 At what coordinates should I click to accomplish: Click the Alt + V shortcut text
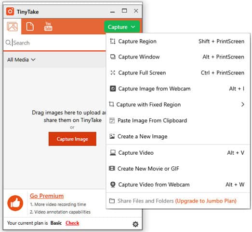click(x=236, y=153)
